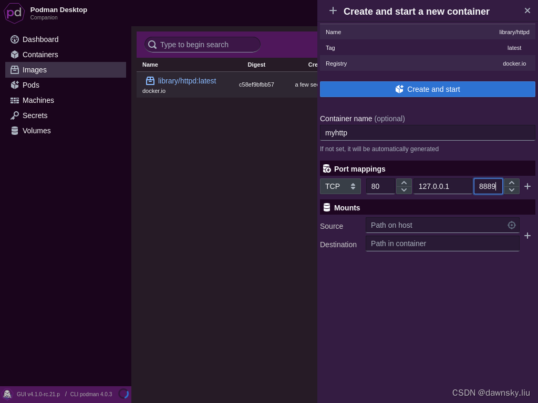Toggle the theme switch in the status bar
Screen dimensions: 538x403
tap(124, 394)
